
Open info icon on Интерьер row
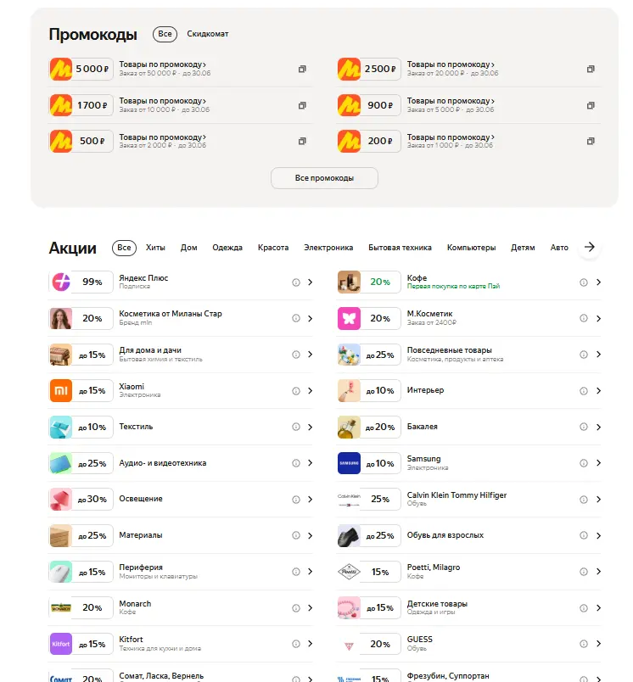(584, 390)
